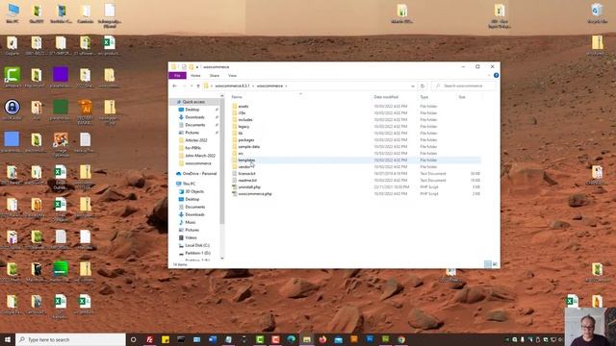Screen dimensions: 616x346
Task: Expand the ribbon with the chevron
Action: click(489, 75)
